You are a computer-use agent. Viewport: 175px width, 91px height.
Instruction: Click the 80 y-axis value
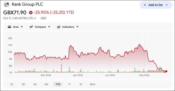coord(10,66)
